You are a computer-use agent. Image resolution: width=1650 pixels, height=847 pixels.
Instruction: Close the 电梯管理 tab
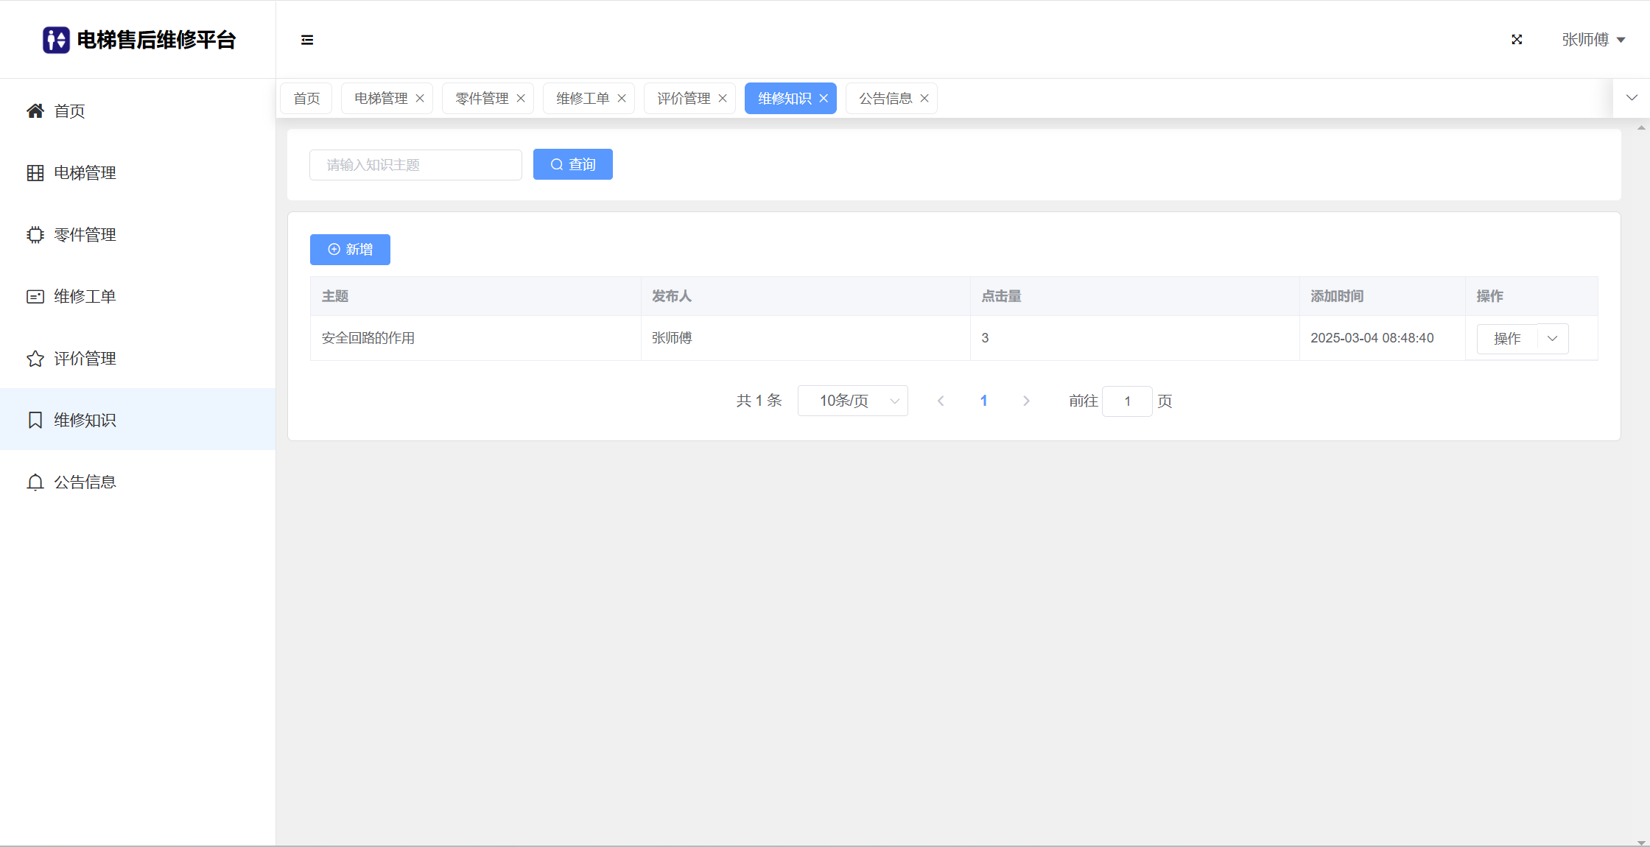point(420,99)
